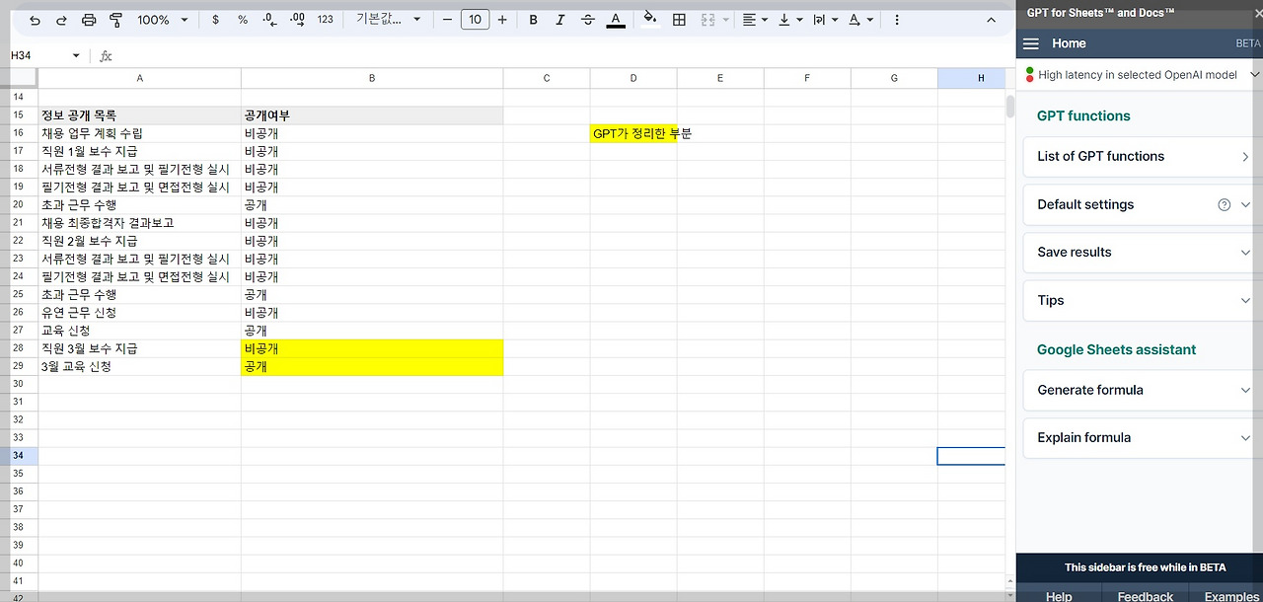Click the yellow '비공개' cell in row 28
Image resolution: width=1263 pixels, height=602 pixels.
[x=372, y=348]
